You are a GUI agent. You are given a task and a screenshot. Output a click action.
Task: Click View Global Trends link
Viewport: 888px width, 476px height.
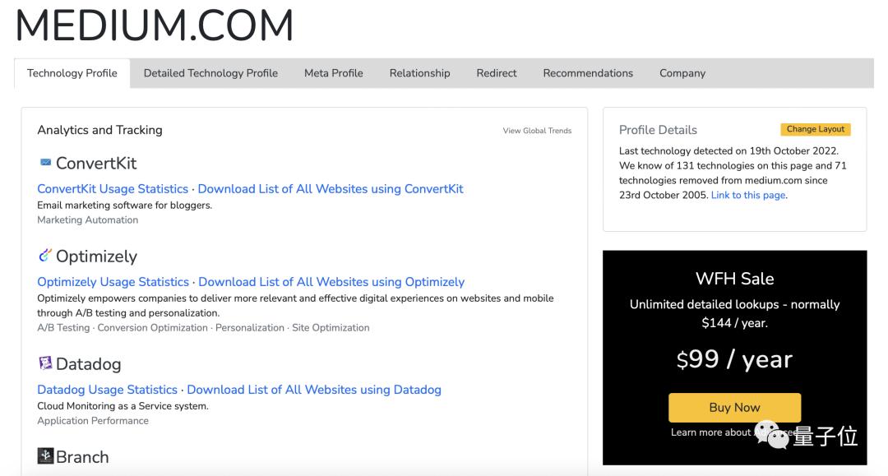pyautogui.click(x=537, y=131)
